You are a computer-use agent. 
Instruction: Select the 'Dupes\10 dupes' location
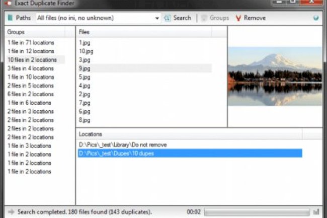[116, 153]
